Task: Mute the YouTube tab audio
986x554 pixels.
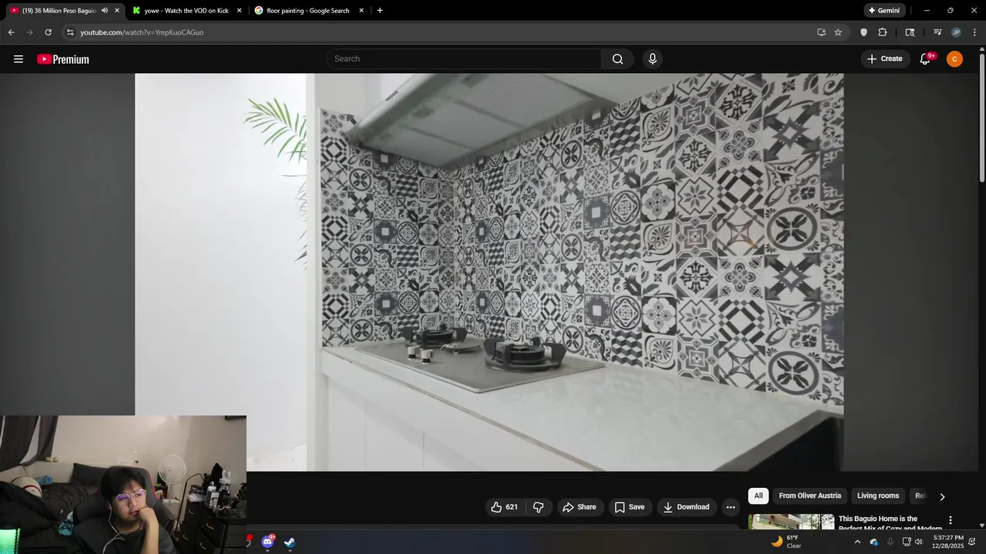Action: pyautogui.click(x=104, y=11)
